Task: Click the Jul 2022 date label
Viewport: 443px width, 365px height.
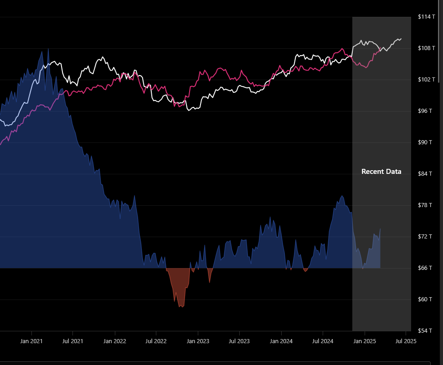Action: point(156,341)
